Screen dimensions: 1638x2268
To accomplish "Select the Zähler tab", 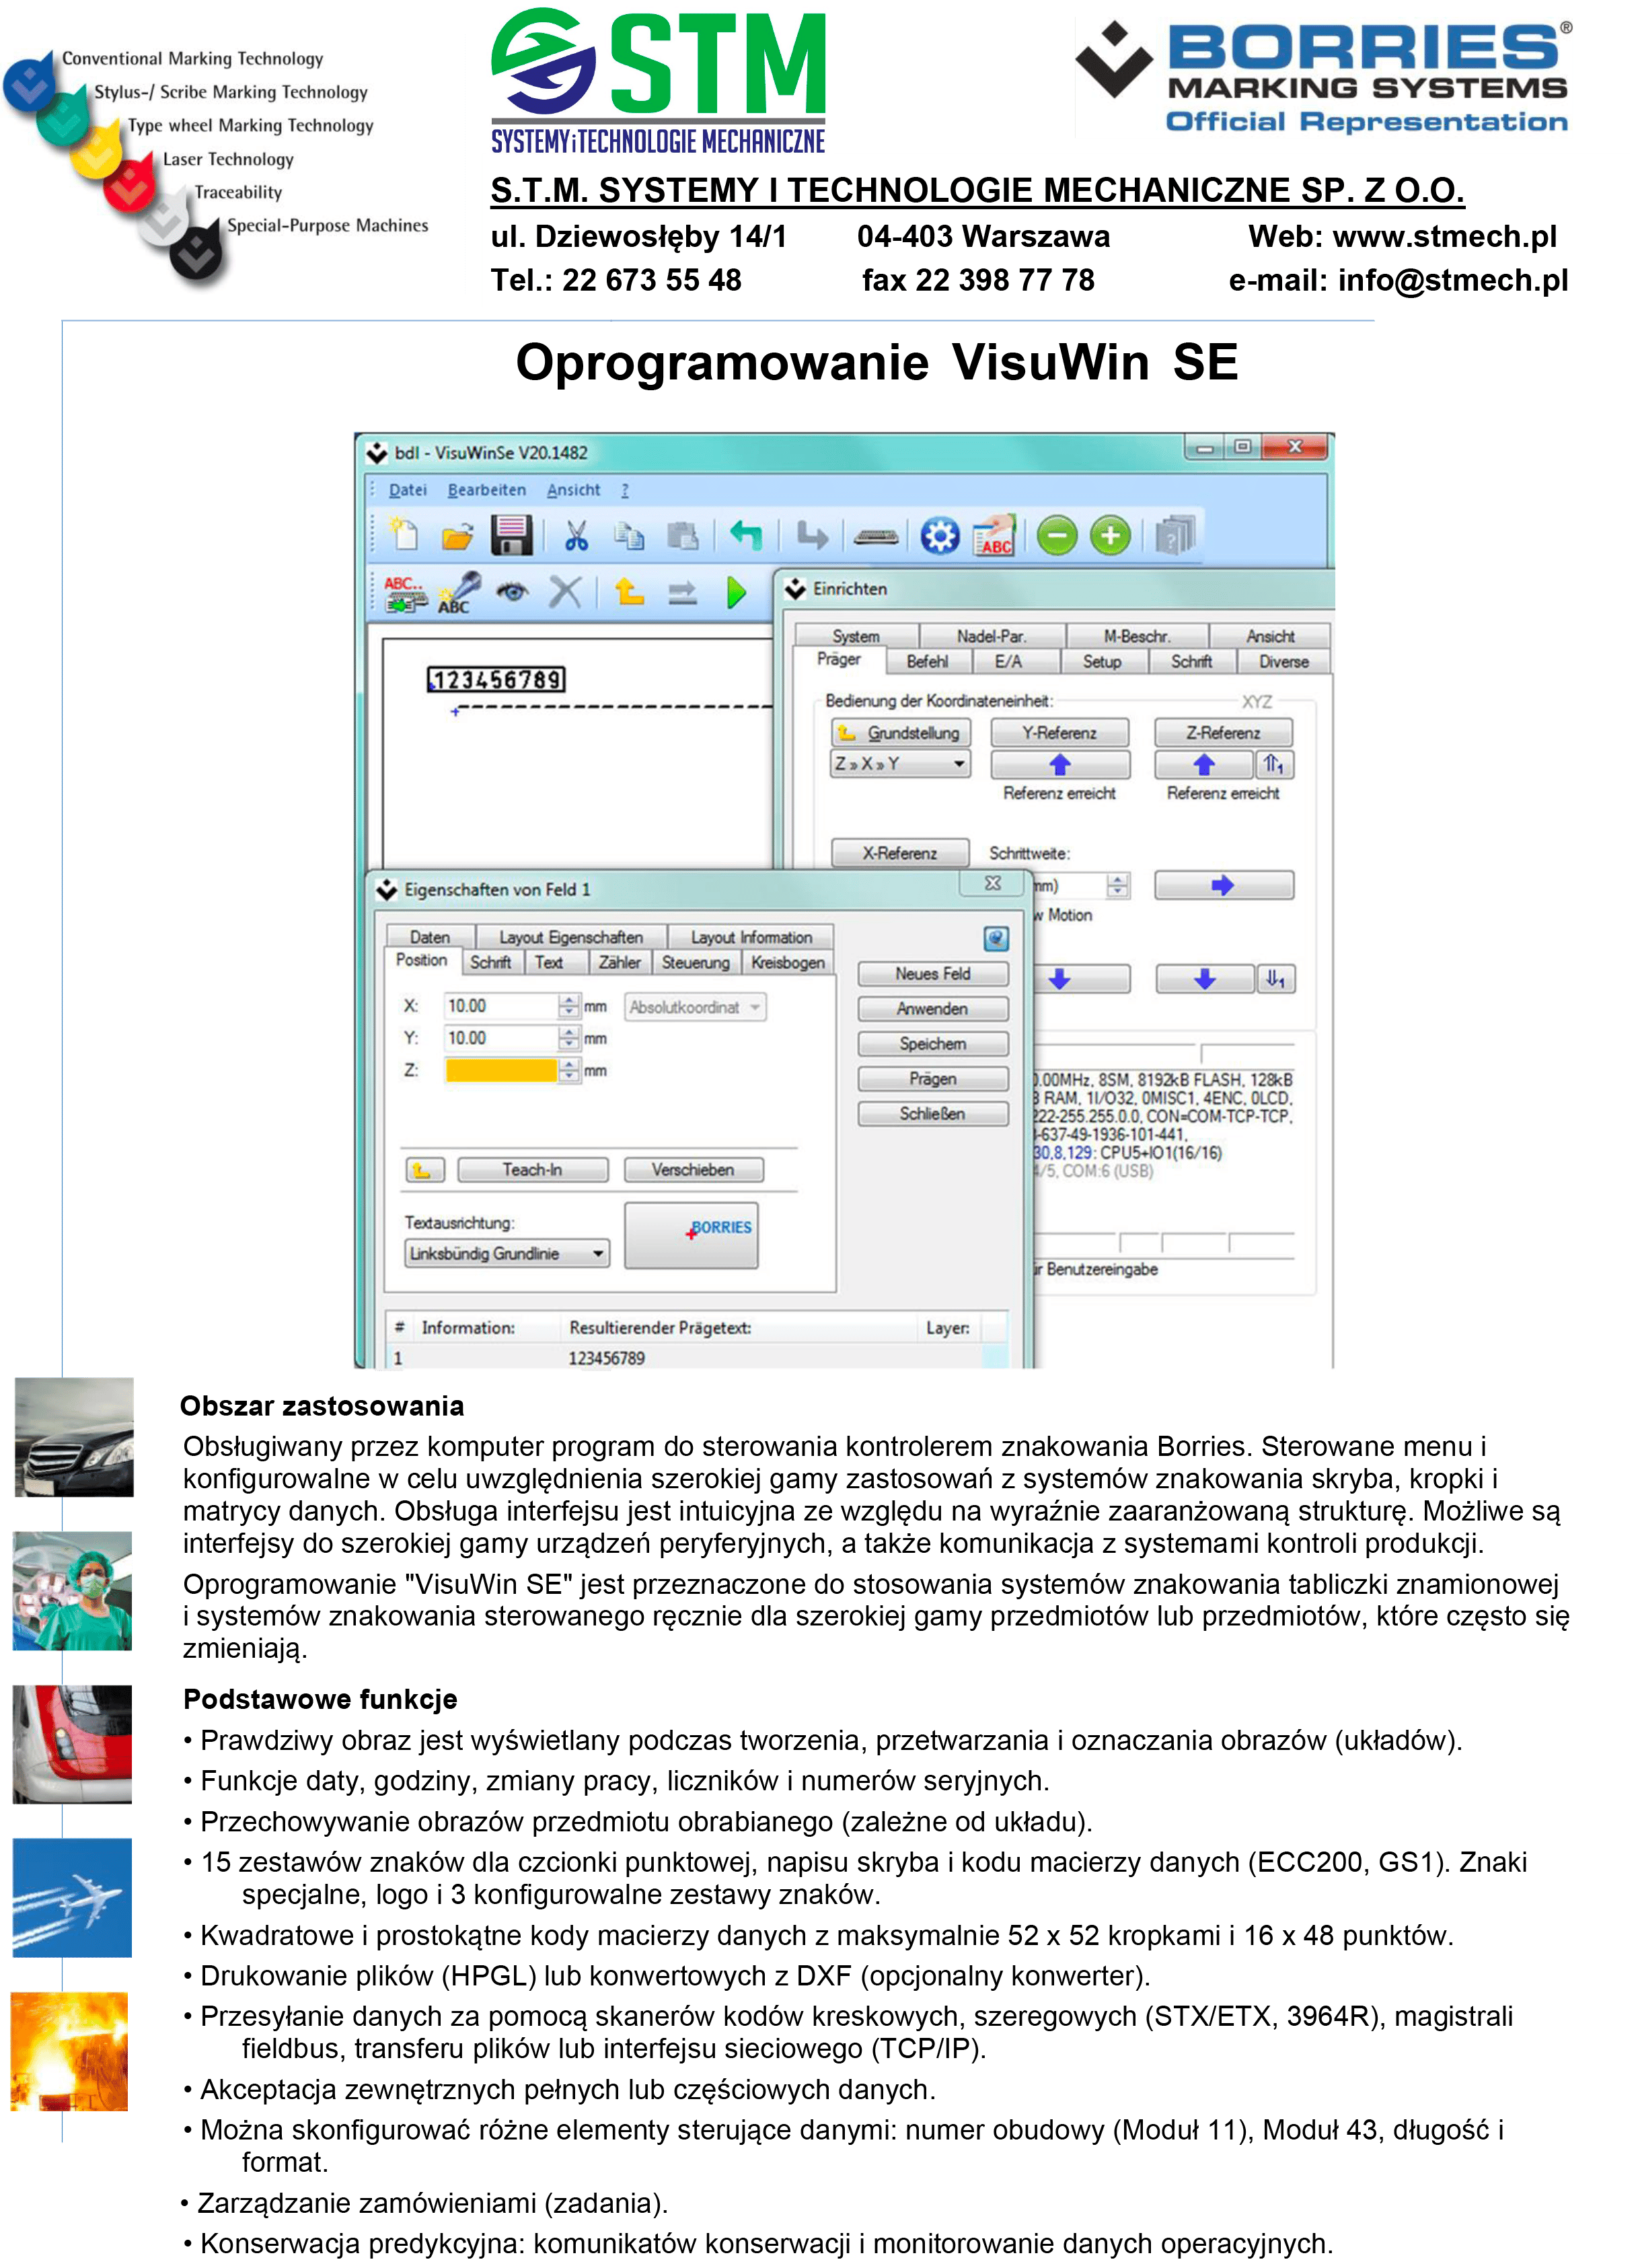I will click(619, 962).
